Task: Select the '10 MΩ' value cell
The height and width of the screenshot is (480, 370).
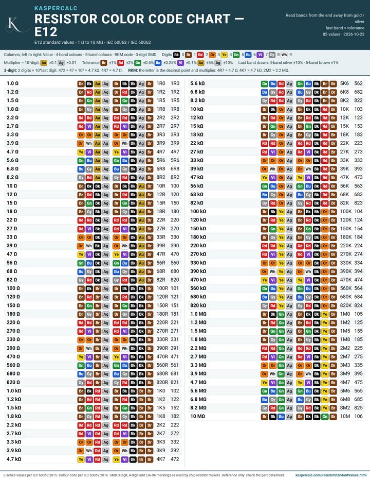Action: click(x=197, y=416)
